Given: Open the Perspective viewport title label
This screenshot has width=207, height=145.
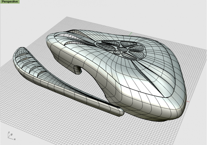Looking at the screenshot, I should [10, 2].
